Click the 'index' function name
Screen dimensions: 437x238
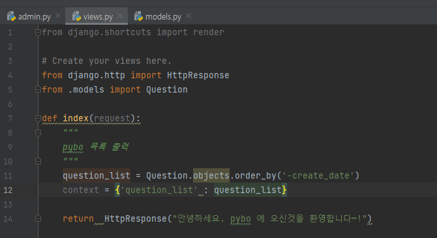pyautogui.click(x=76, y=118)
